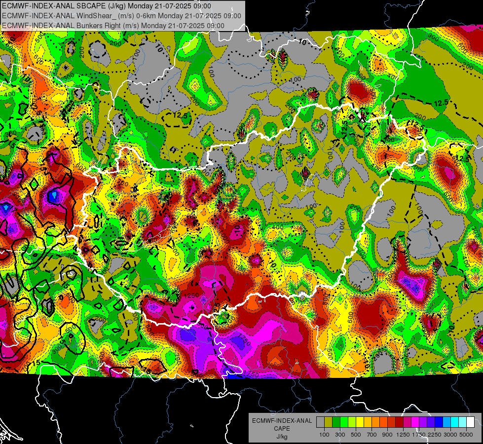Click the white swatch in the CAPE legend
Screen dimensions: 483x444
click(x=470, y=422)
